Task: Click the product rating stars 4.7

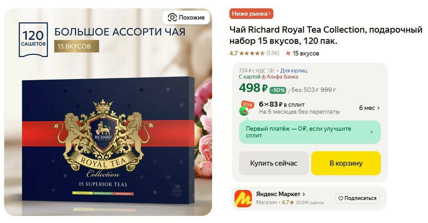Action: pos(252,53)
